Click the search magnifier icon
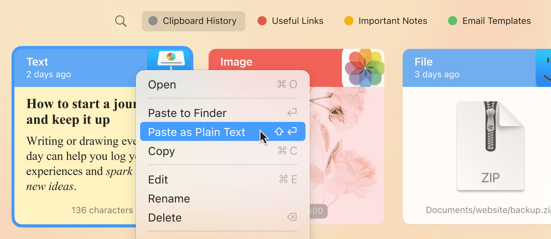This screenshot has height=239, width=551. click(x=121, y=21)
